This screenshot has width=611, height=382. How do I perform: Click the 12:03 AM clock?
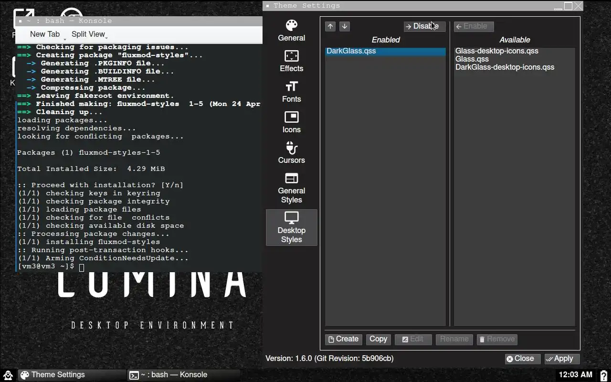[575, 375]
